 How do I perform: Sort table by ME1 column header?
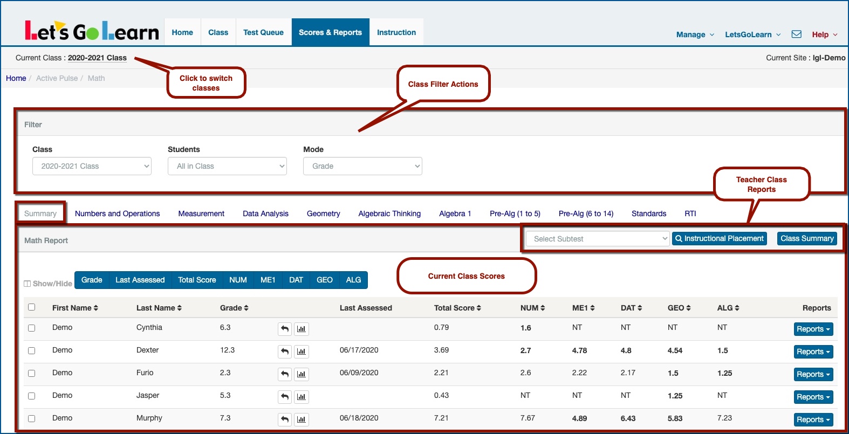coord(584,308)
